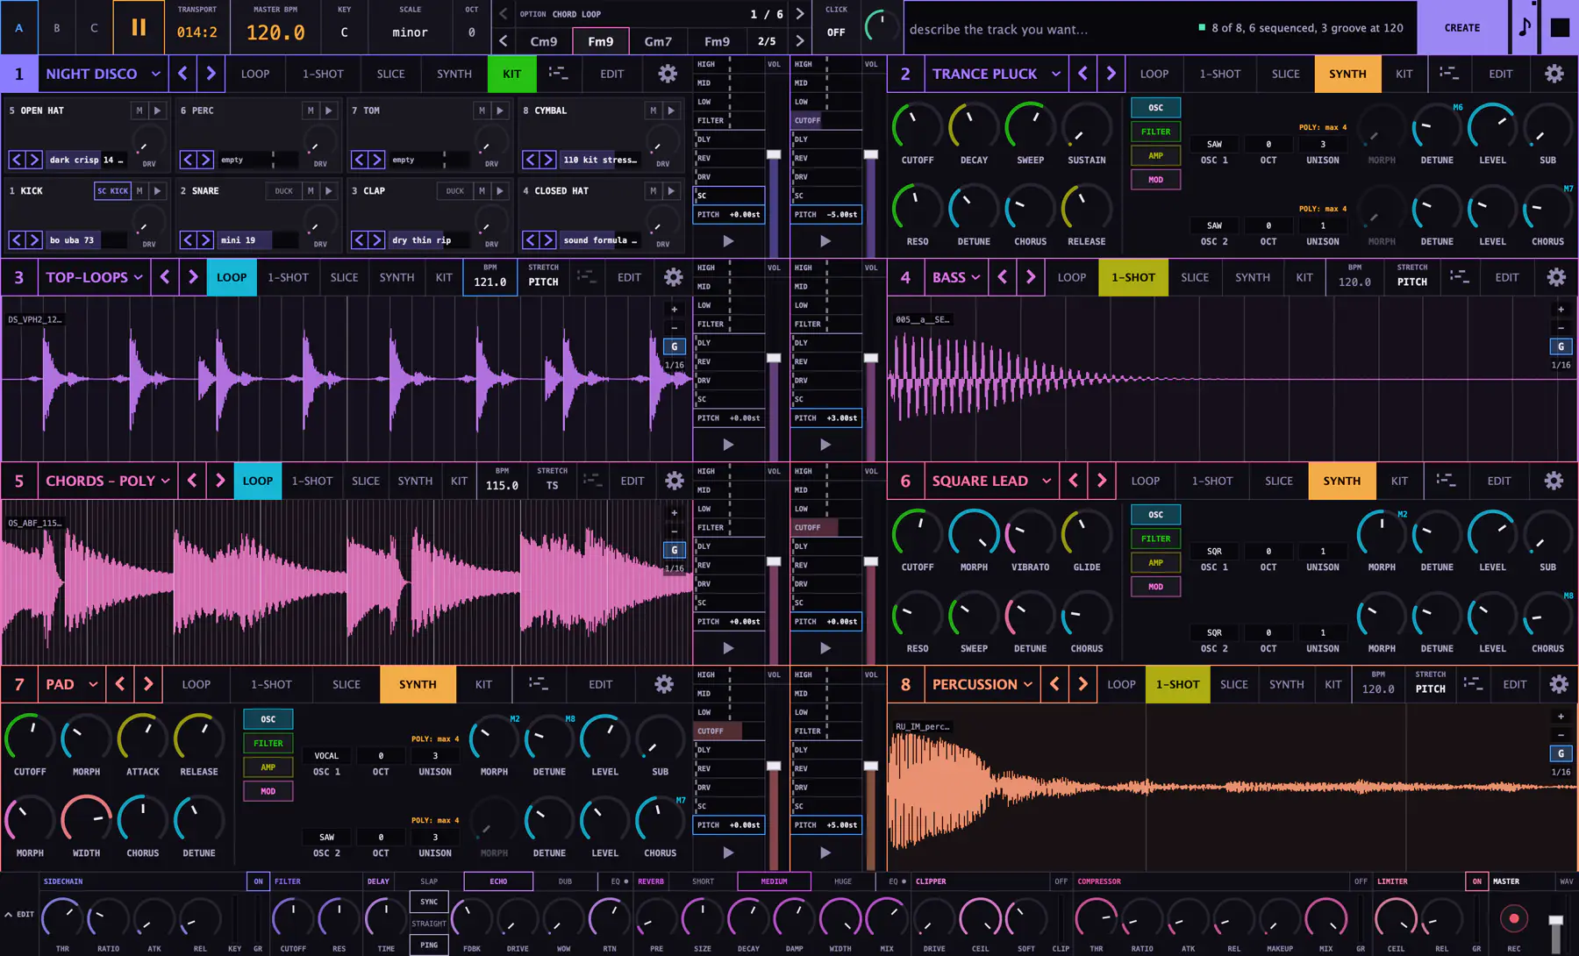This screenshot has width=1579, height=956.
Task: Click the stop square button at top right
Action: (1560, 27)
